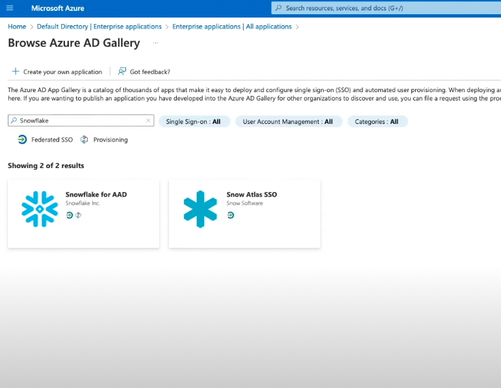This screenshot has width=501, height=388.
Task: Open Default Directory | Enterprise applications breadcrumb
Action: [99, 27]
